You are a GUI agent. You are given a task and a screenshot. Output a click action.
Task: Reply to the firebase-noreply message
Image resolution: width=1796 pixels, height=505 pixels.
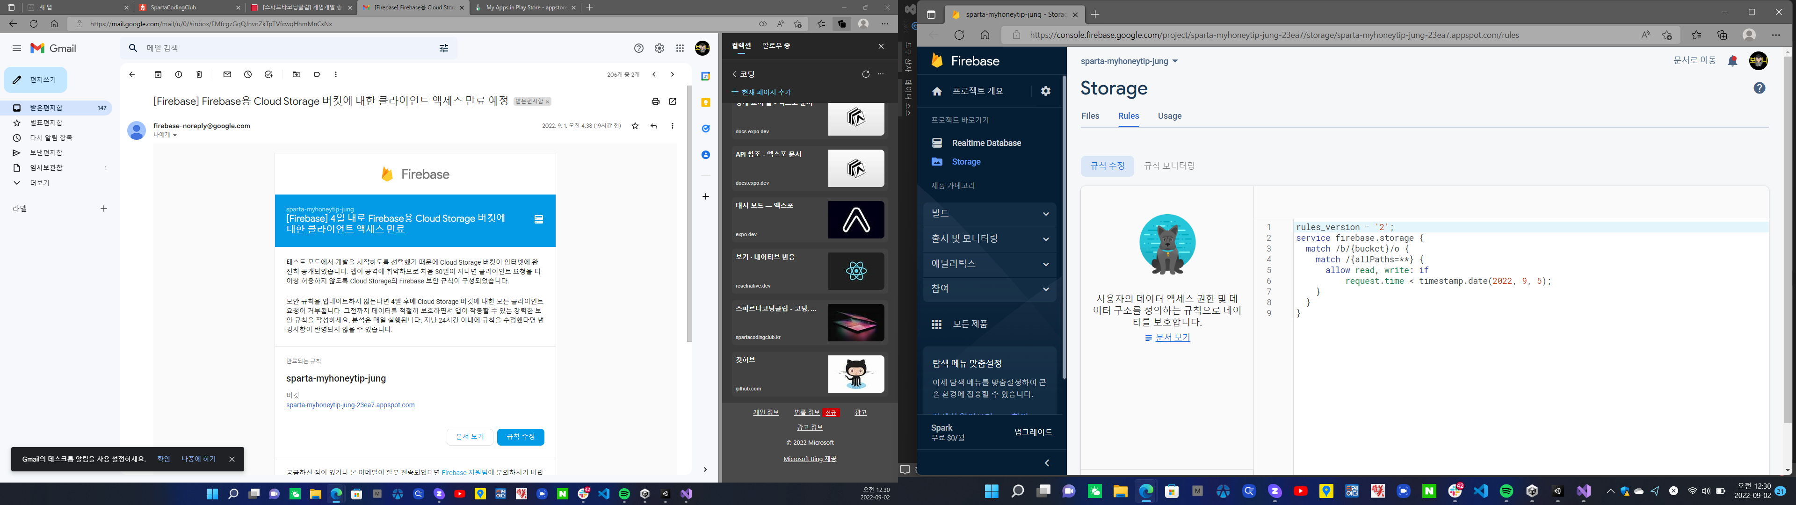click(654, 126)
